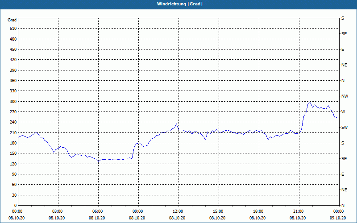Select the 06:00 time label
This screenshot has height=223, width=357.
(x=98, y=211)
